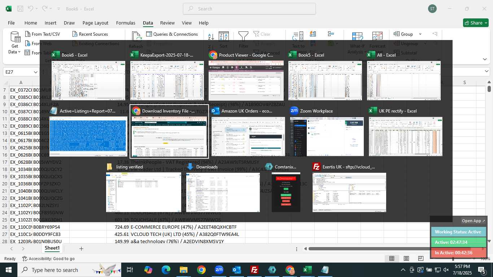The image size is (493, 277).
Task: Click cell containing E-COMMERCE EUROPE (47%)
Action: coord(184,227)
